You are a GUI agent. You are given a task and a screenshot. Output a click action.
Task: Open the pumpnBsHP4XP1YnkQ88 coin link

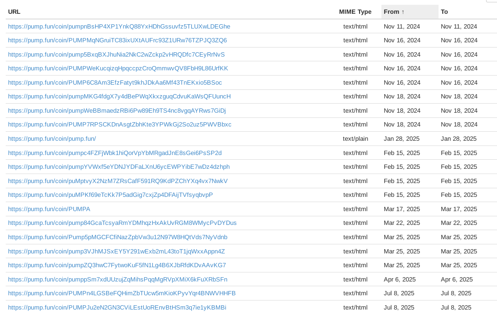(119, 27)
